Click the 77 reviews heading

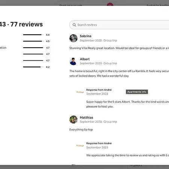[27, 24]
